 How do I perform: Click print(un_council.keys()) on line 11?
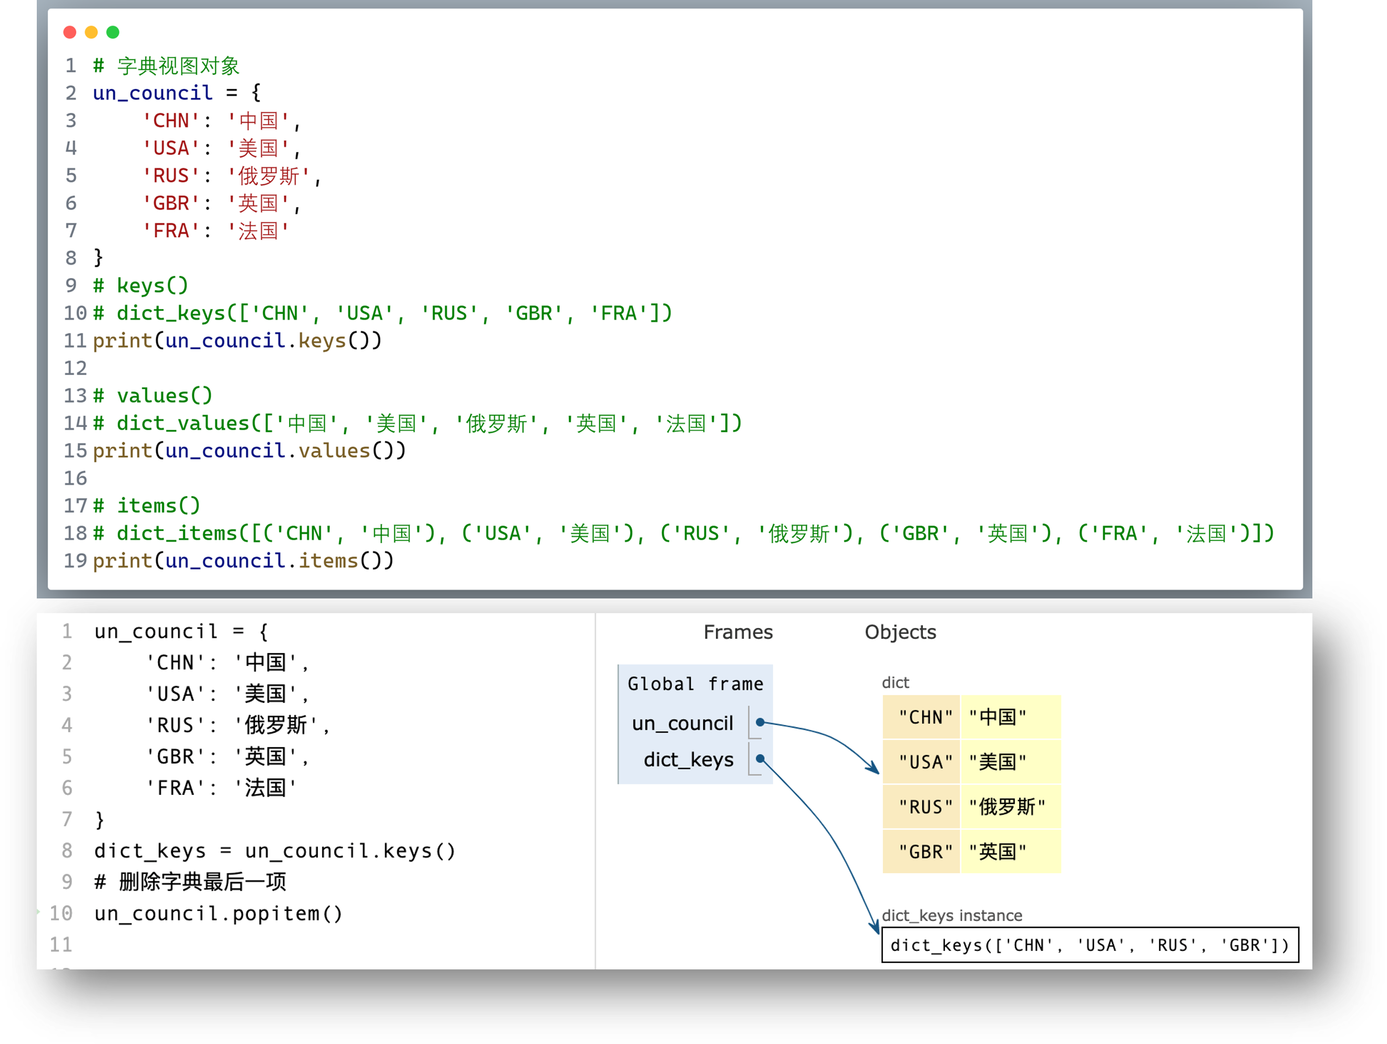click(x=237, y=340)
